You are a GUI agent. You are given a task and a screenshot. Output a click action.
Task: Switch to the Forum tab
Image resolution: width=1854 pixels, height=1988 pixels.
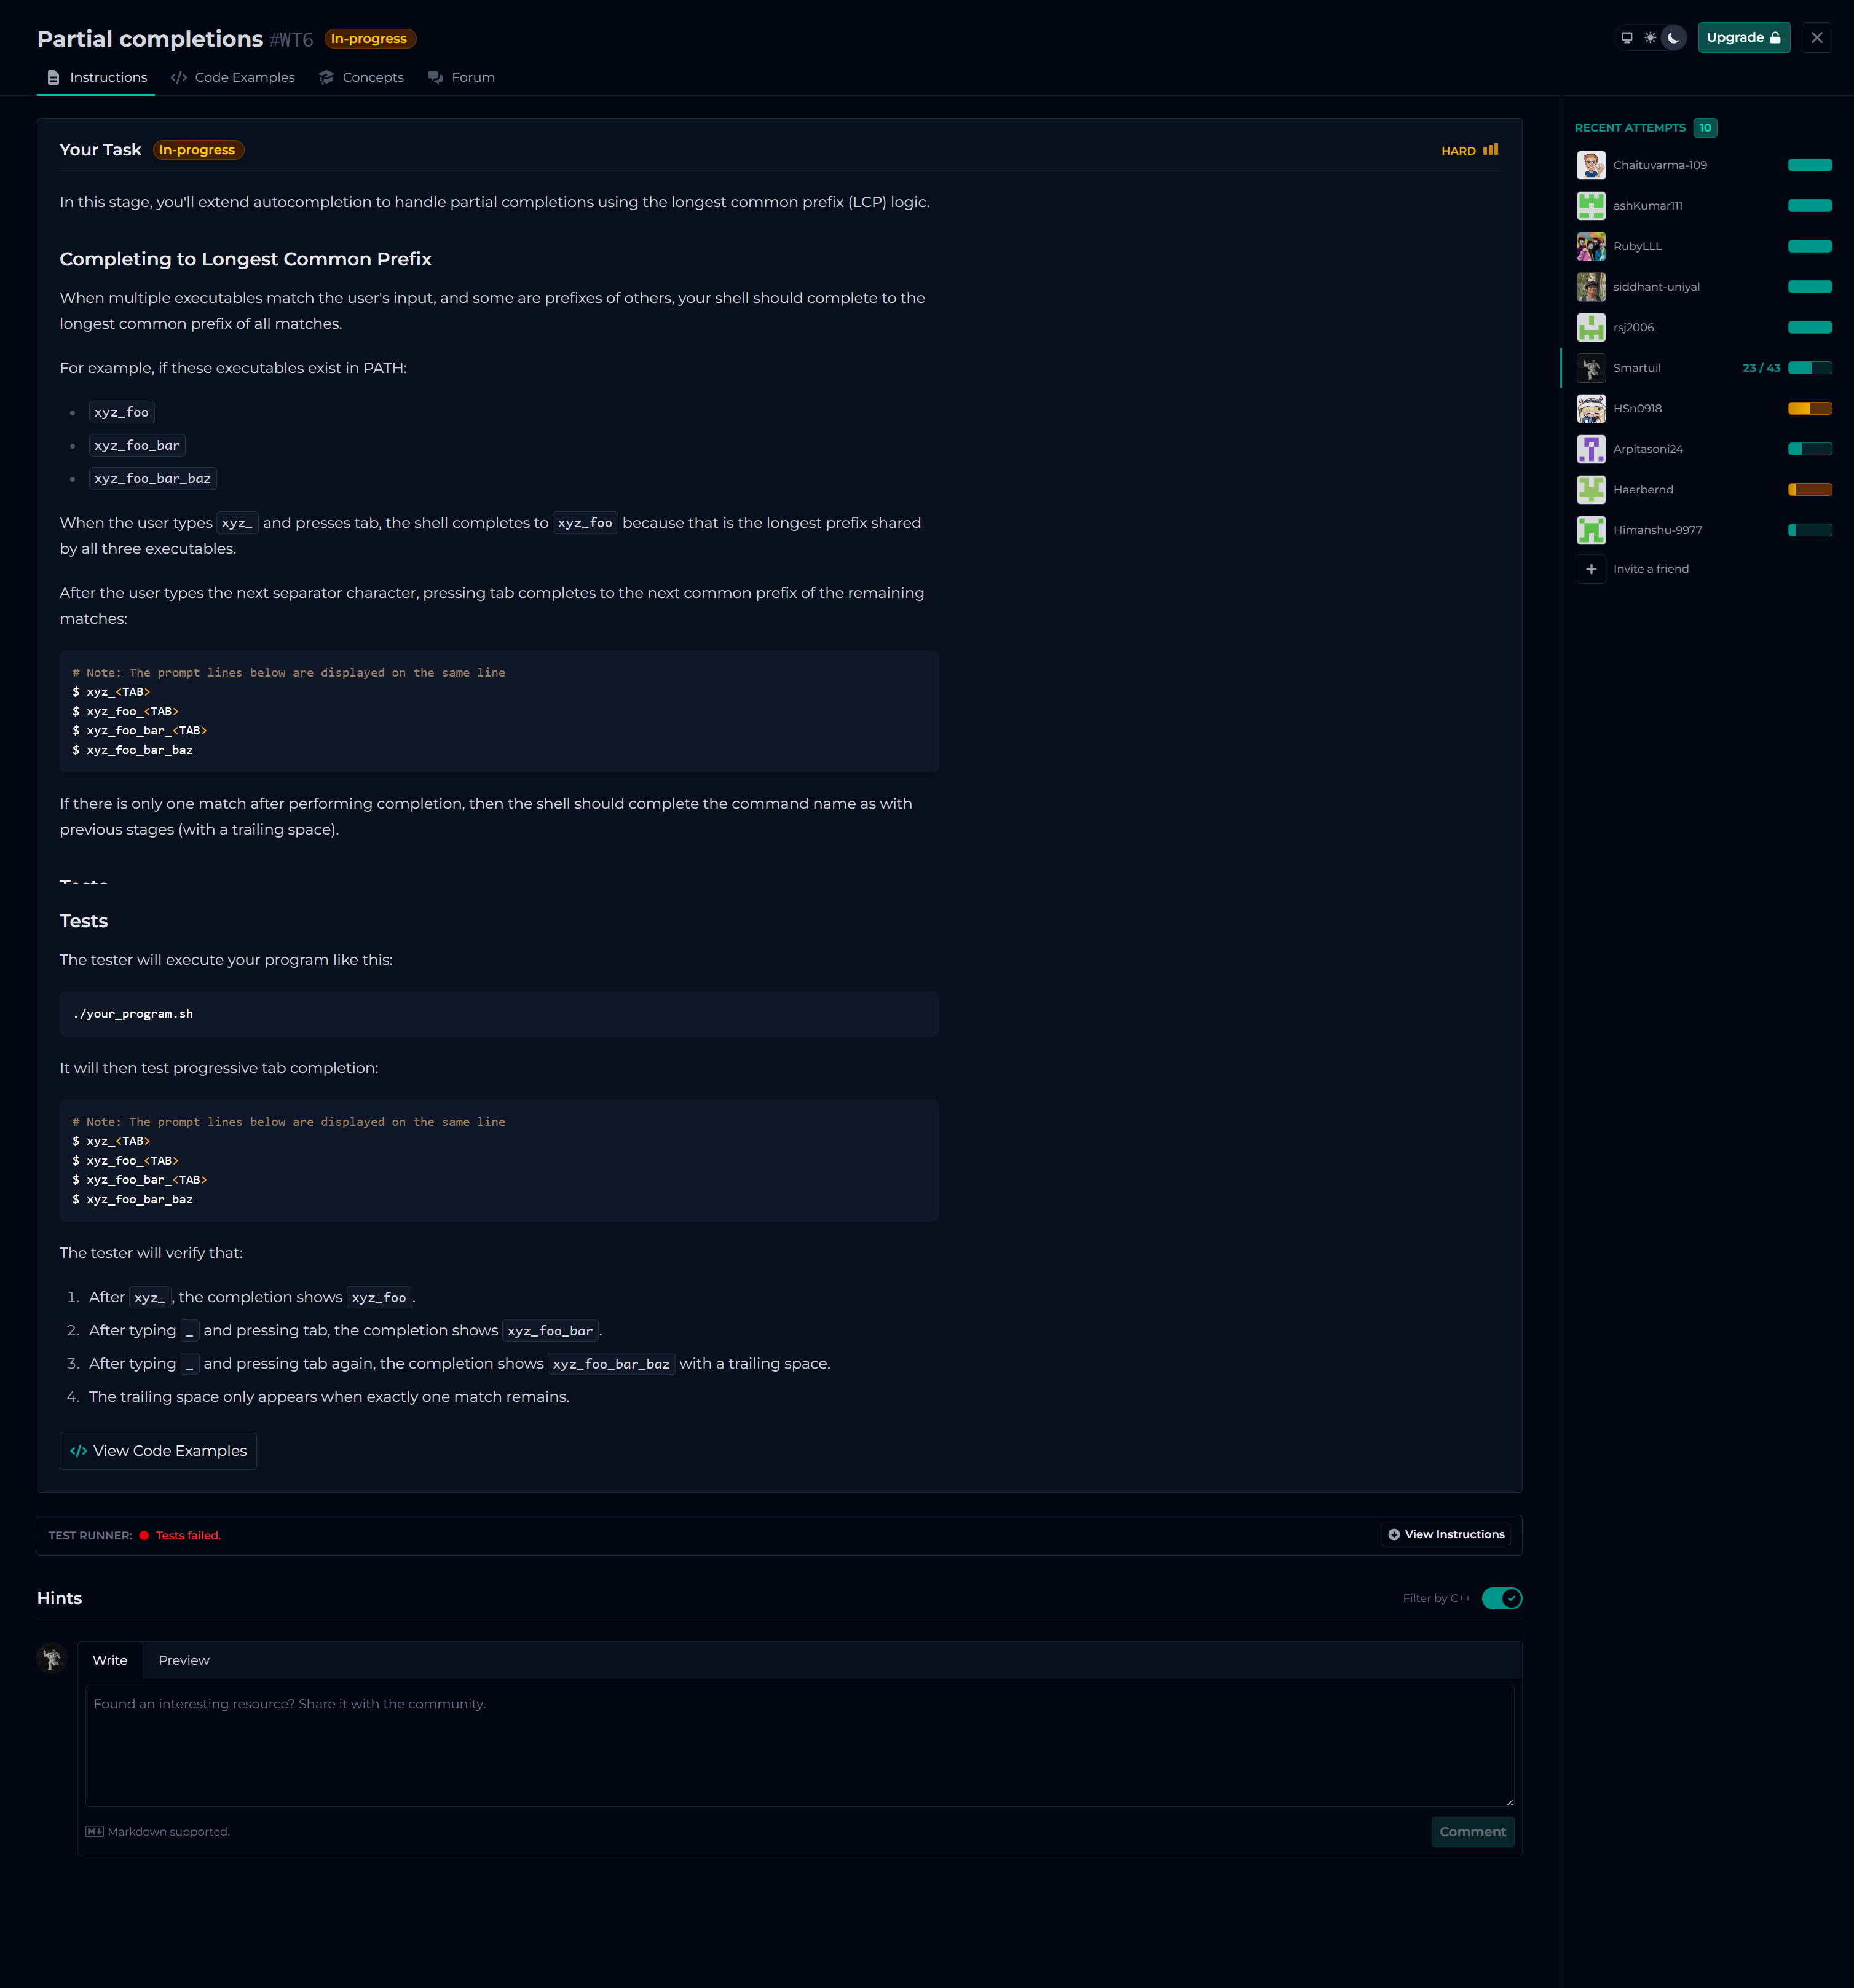(461, 77)
